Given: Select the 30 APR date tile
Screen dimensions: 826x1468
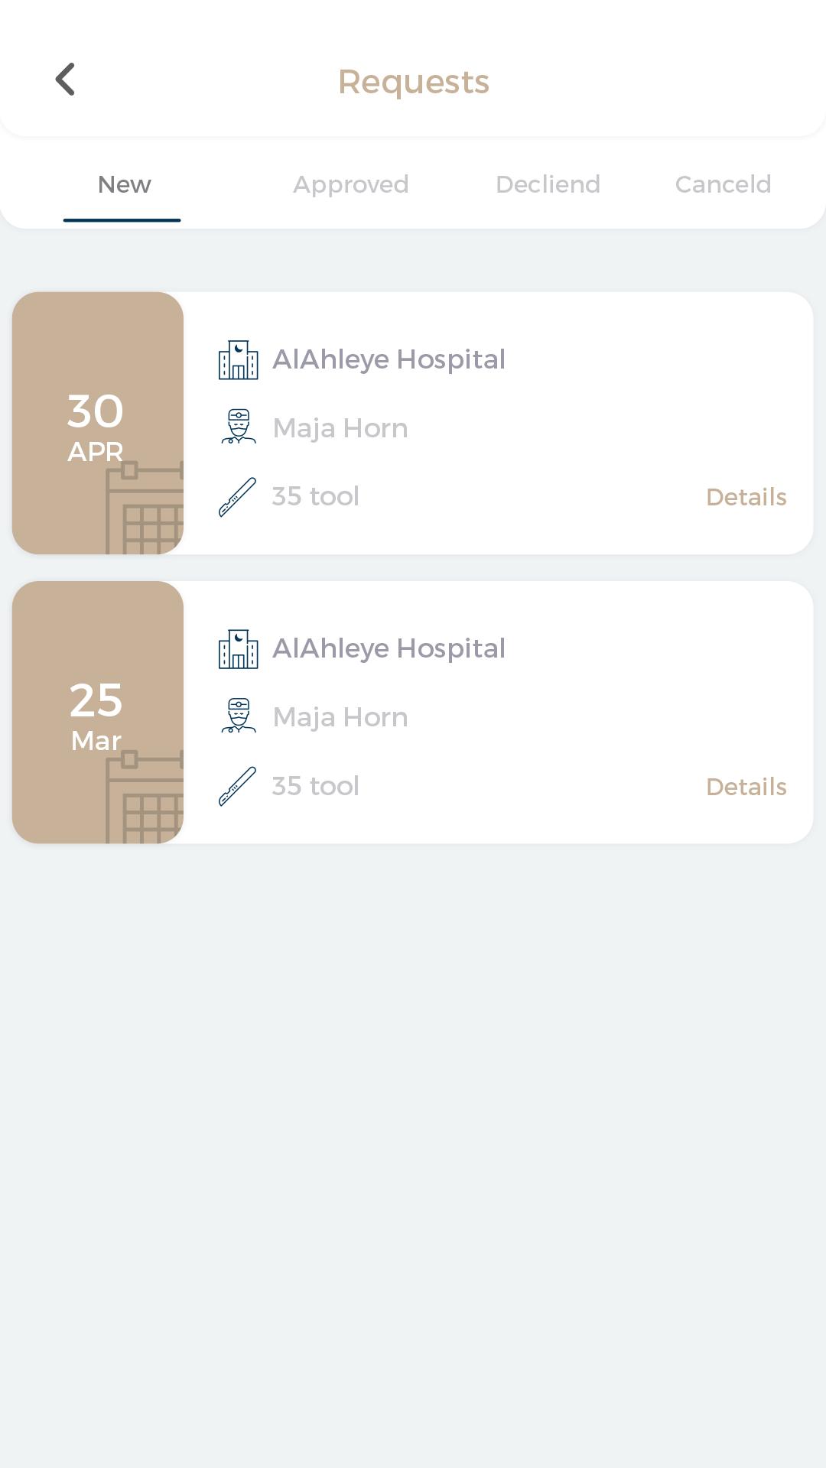Looking at the screenshot, I should point(98,423).
